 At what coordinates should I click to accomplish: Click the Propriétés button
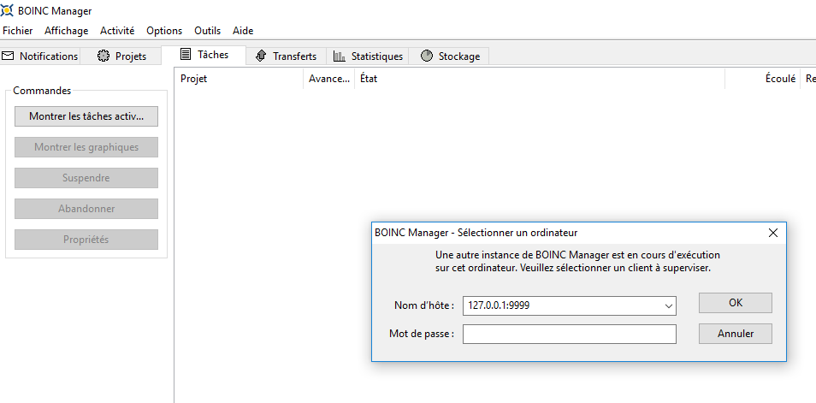pos(86,240)
